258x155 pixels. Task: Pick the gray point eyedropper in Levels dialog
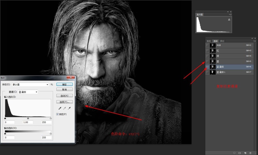pos(64,108)
